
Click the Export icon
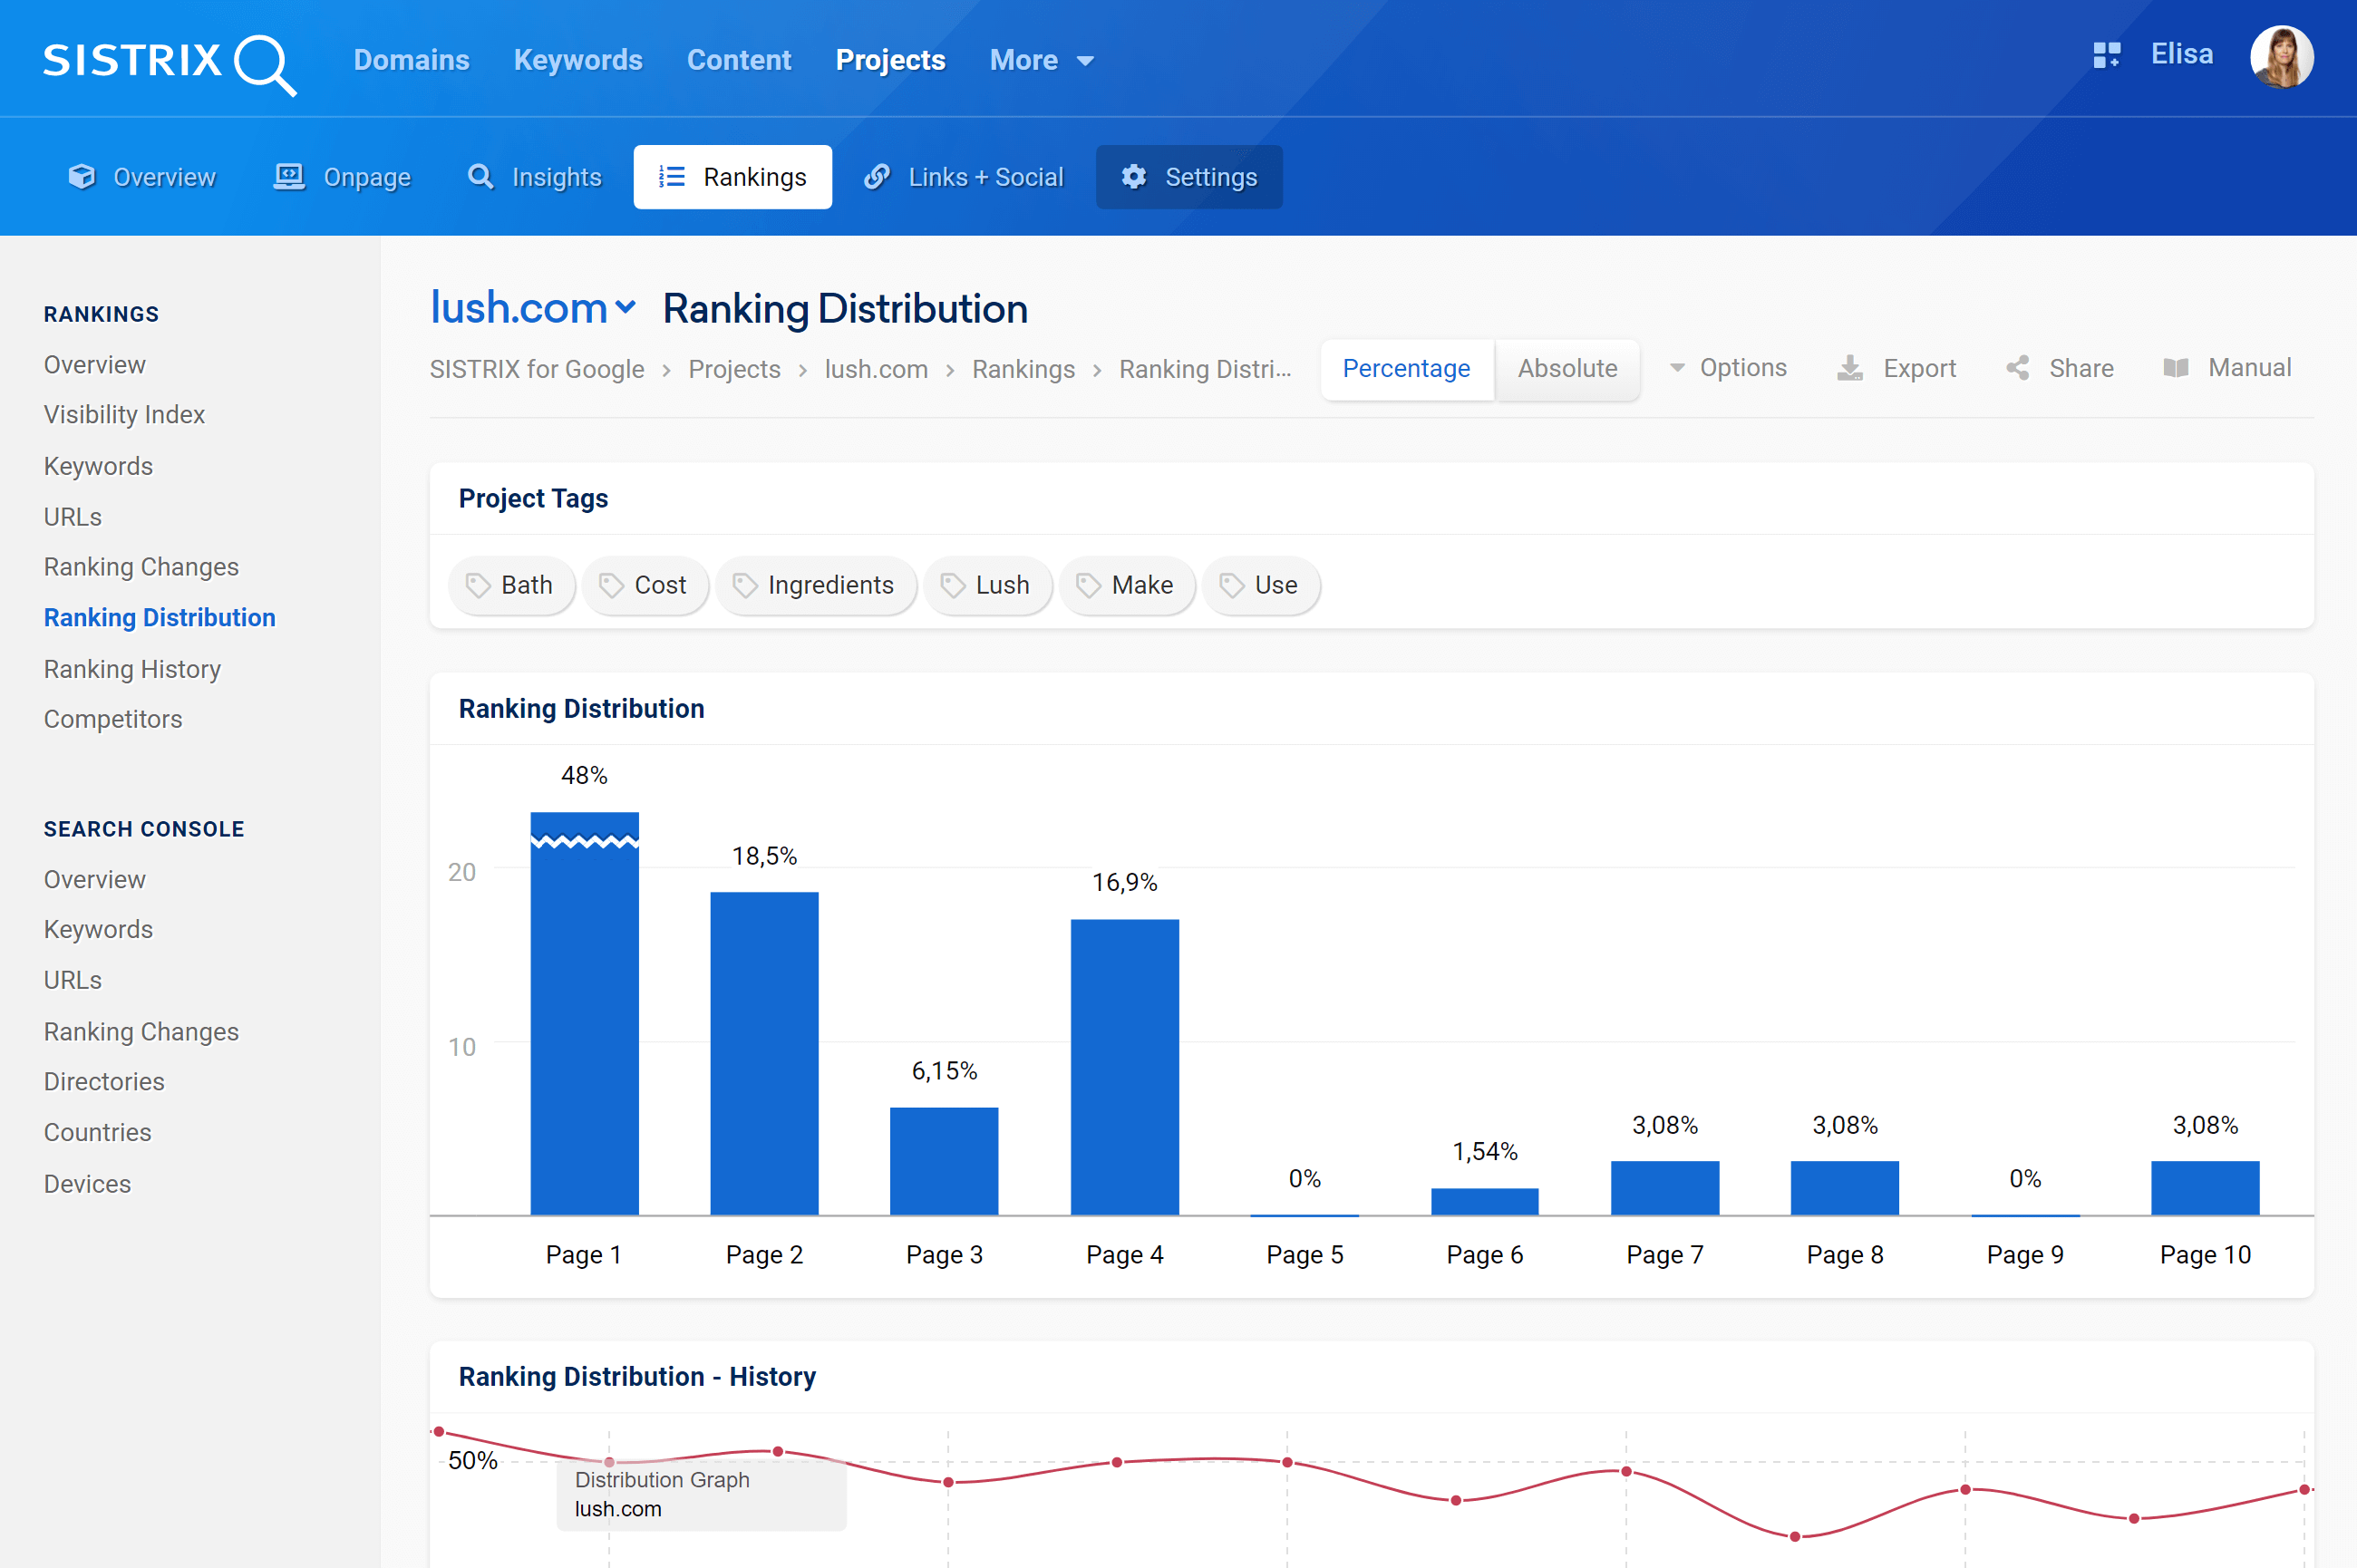(1849, 367)
